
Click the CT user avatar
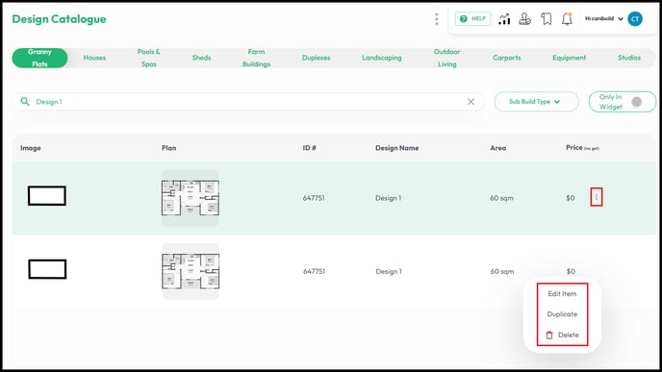click(635, 19)
